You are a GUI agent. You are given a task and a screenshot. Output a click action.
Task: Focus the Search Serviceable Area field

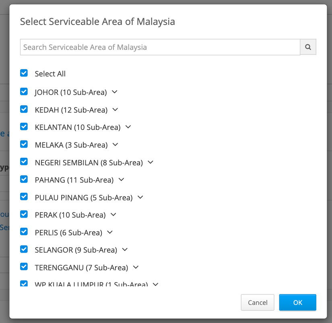tap(160, 47)
